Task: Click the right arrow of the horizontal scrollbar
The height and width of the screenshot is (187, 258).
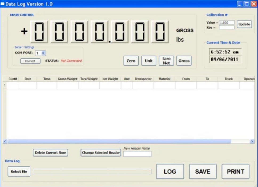Action: point(252,141)
